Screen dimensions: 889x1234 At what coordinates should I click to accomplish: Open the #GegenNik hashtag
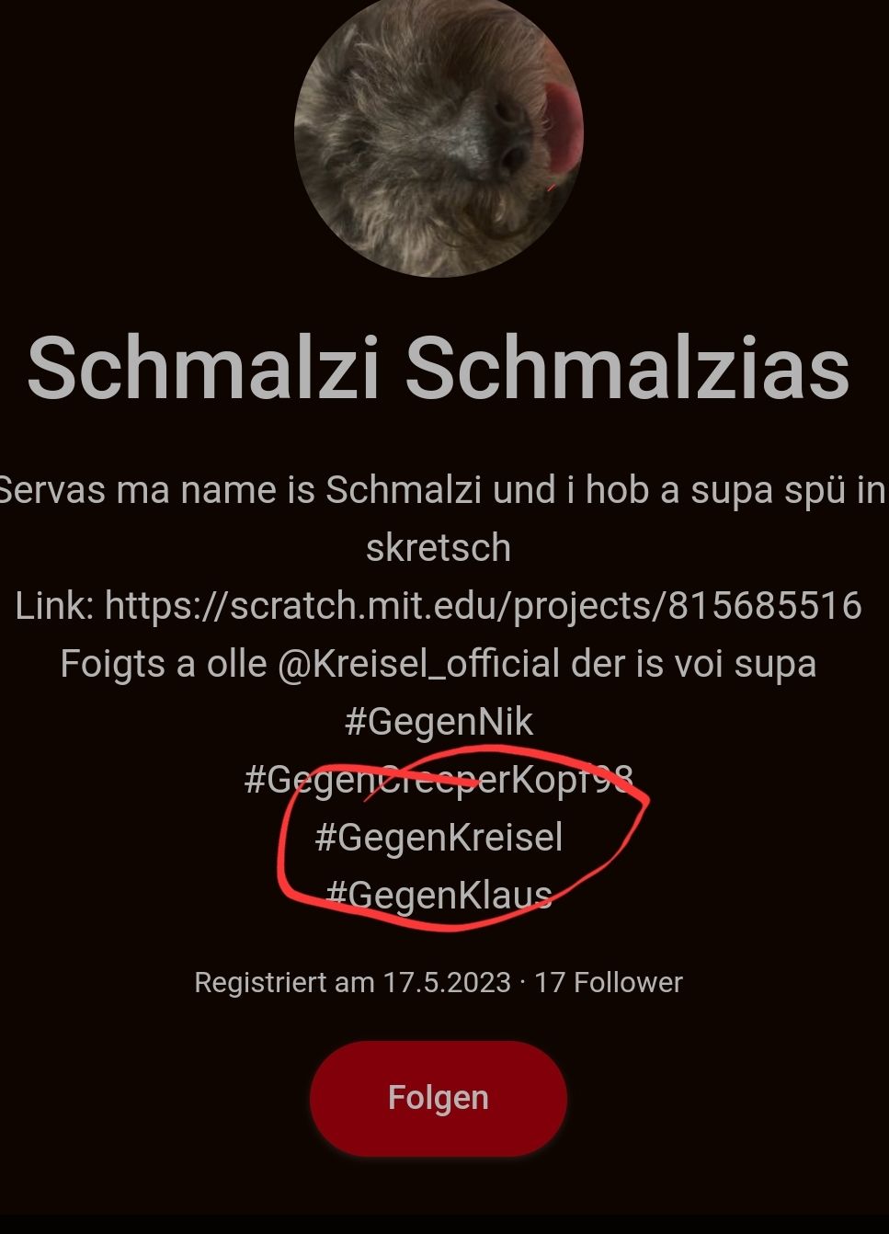pyautogui.click(x=439, y=722)
